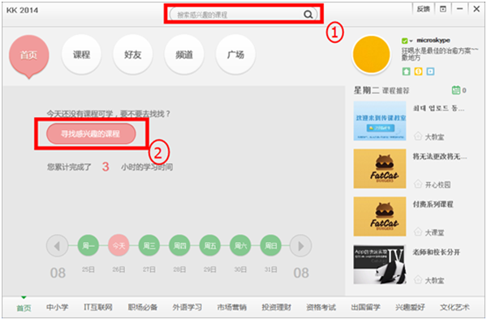Select 周四 day circle
This screenshot has width=487, height=320.
click(179, 246)
